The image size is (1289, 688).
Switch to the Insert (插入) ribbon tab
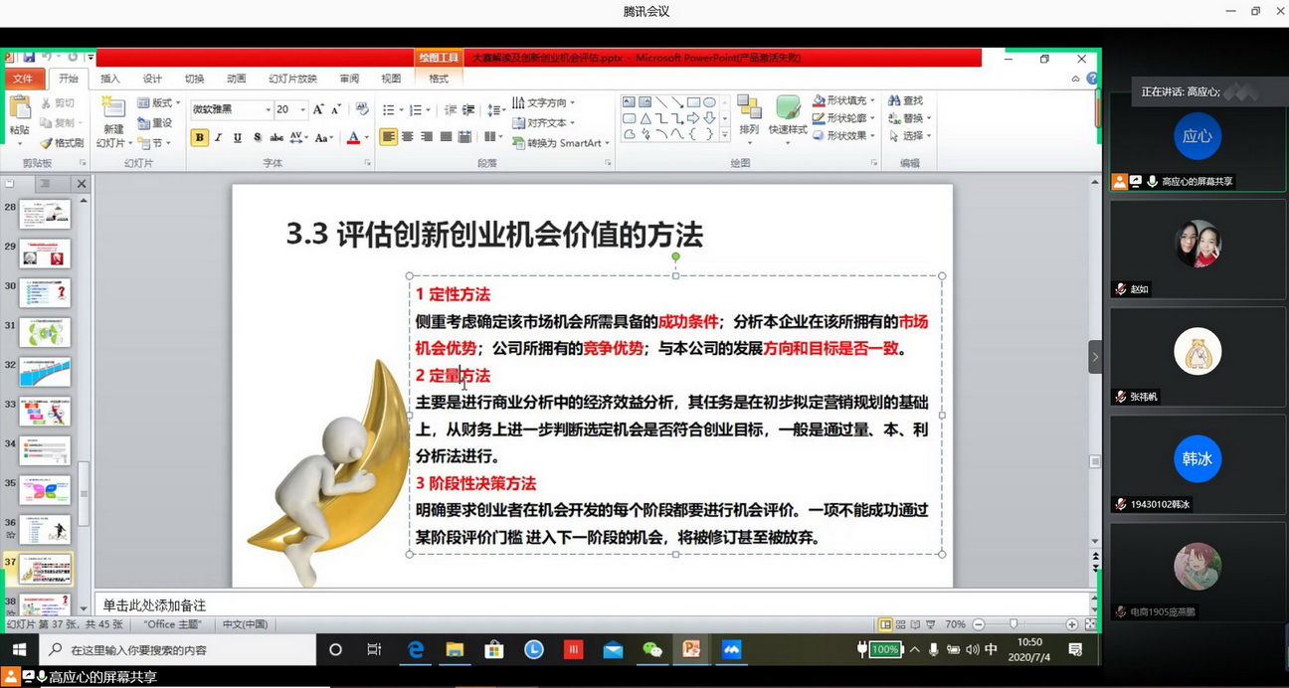110,79
